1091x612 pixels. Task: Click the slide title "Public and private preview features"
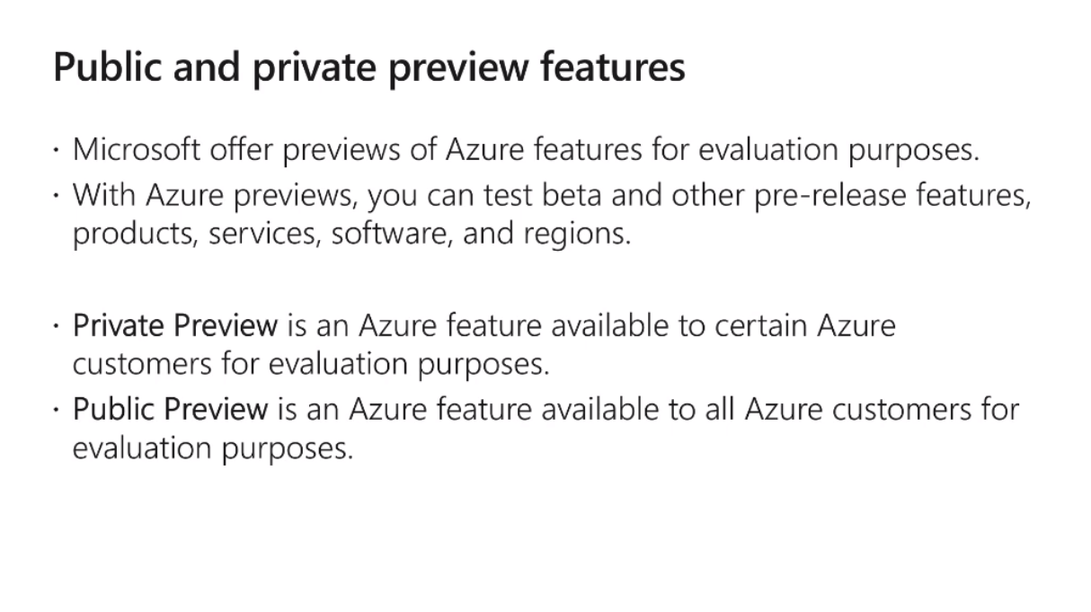368,67
